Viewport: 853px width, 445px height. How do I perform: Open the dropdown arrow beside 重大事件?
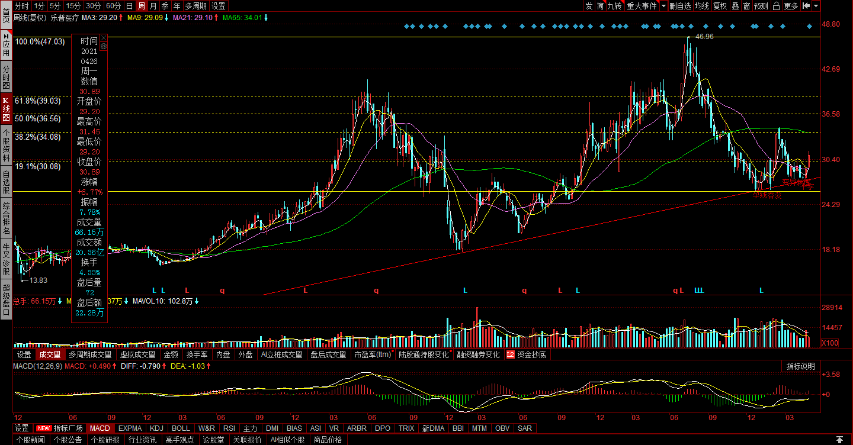663,6
